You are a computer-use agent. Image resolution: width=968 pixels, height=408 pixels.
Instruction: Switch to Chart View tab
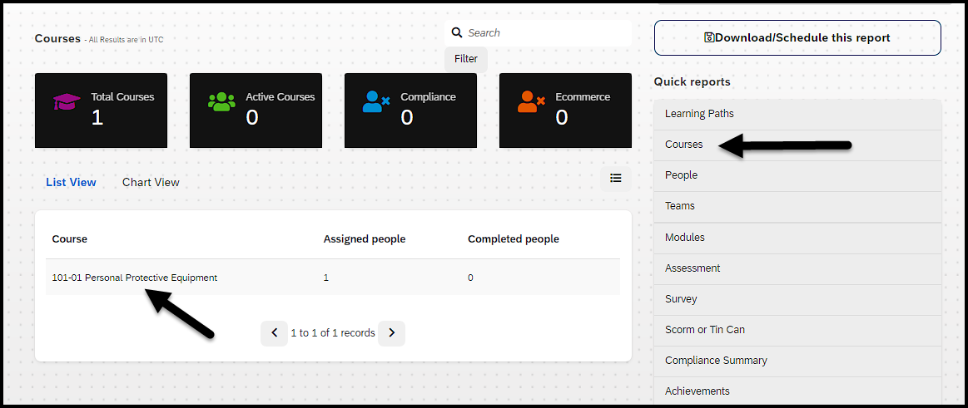click(151, 183)
